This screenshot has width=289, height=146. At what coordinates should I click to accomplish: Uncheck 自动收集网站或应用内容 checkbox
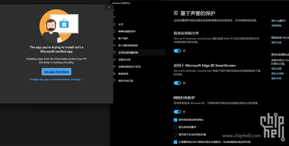175,142
